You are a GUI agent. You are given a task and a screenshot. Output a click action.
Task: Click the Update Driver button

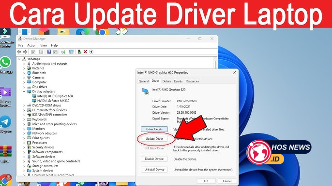[154, 139]
